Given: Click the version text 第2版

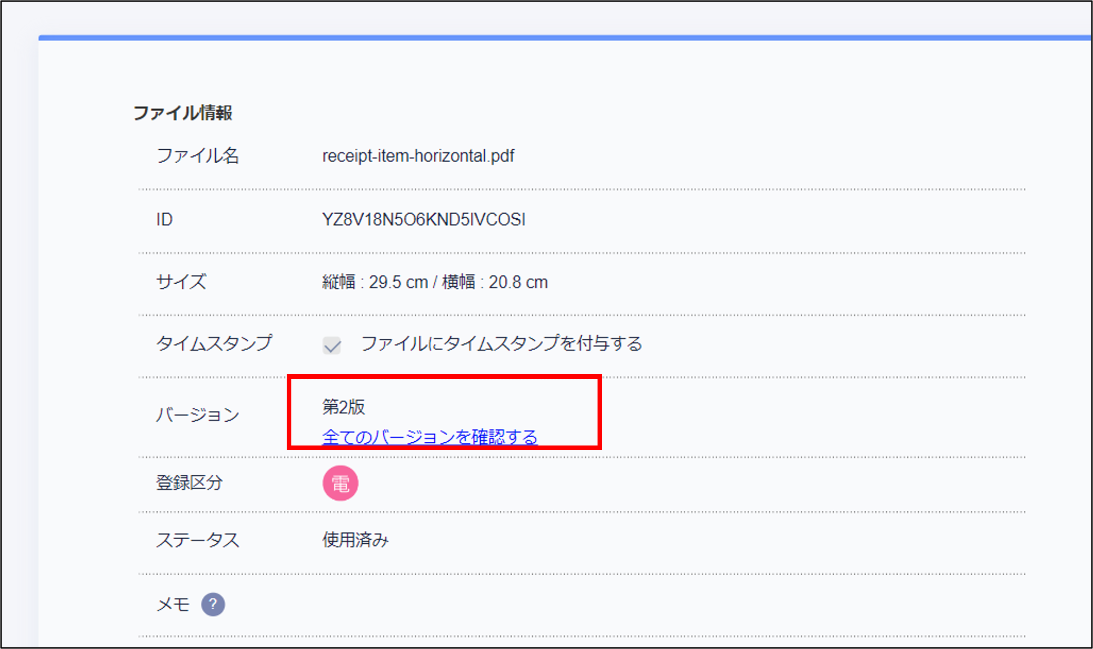Looking at the screenshot, I should point(343,407).
